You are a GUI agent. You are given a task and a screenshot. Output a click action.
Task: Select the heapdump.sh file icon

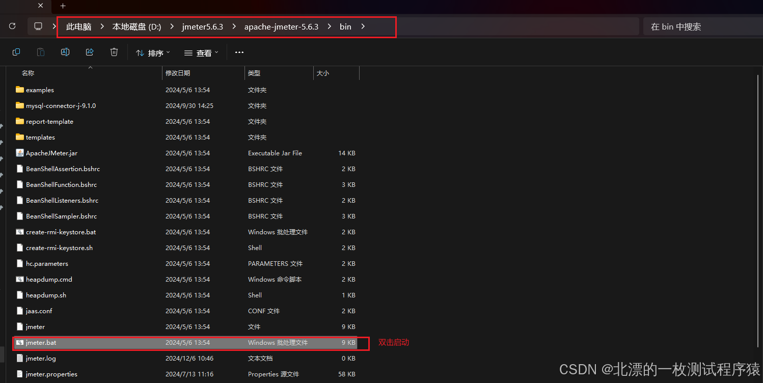point(20,295)
